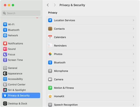Screen dimensions: 140x107
Task: Expand the Speech Recognition row chevron
Action: 133,105
